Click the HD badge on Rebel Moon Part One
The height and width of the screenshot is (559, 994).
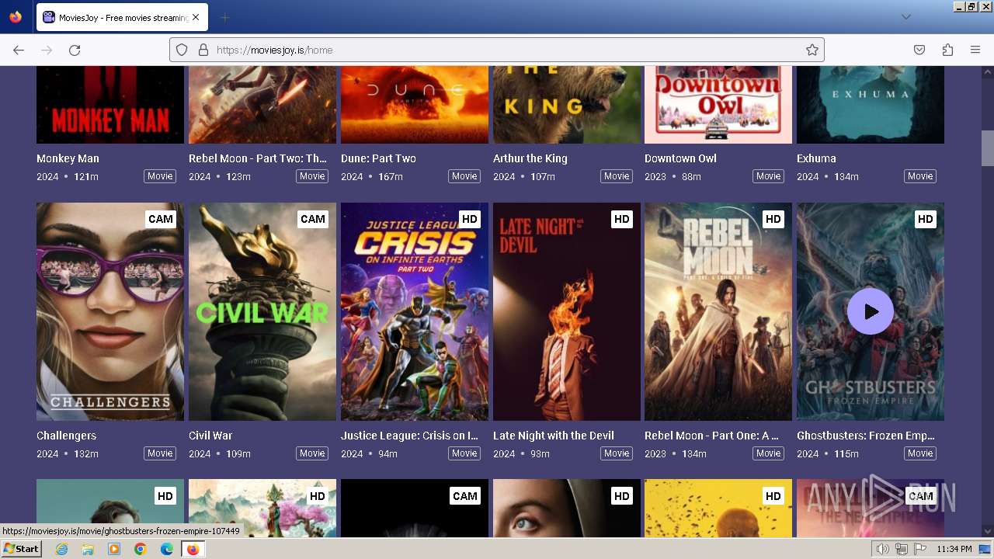[x=773, y=219]
